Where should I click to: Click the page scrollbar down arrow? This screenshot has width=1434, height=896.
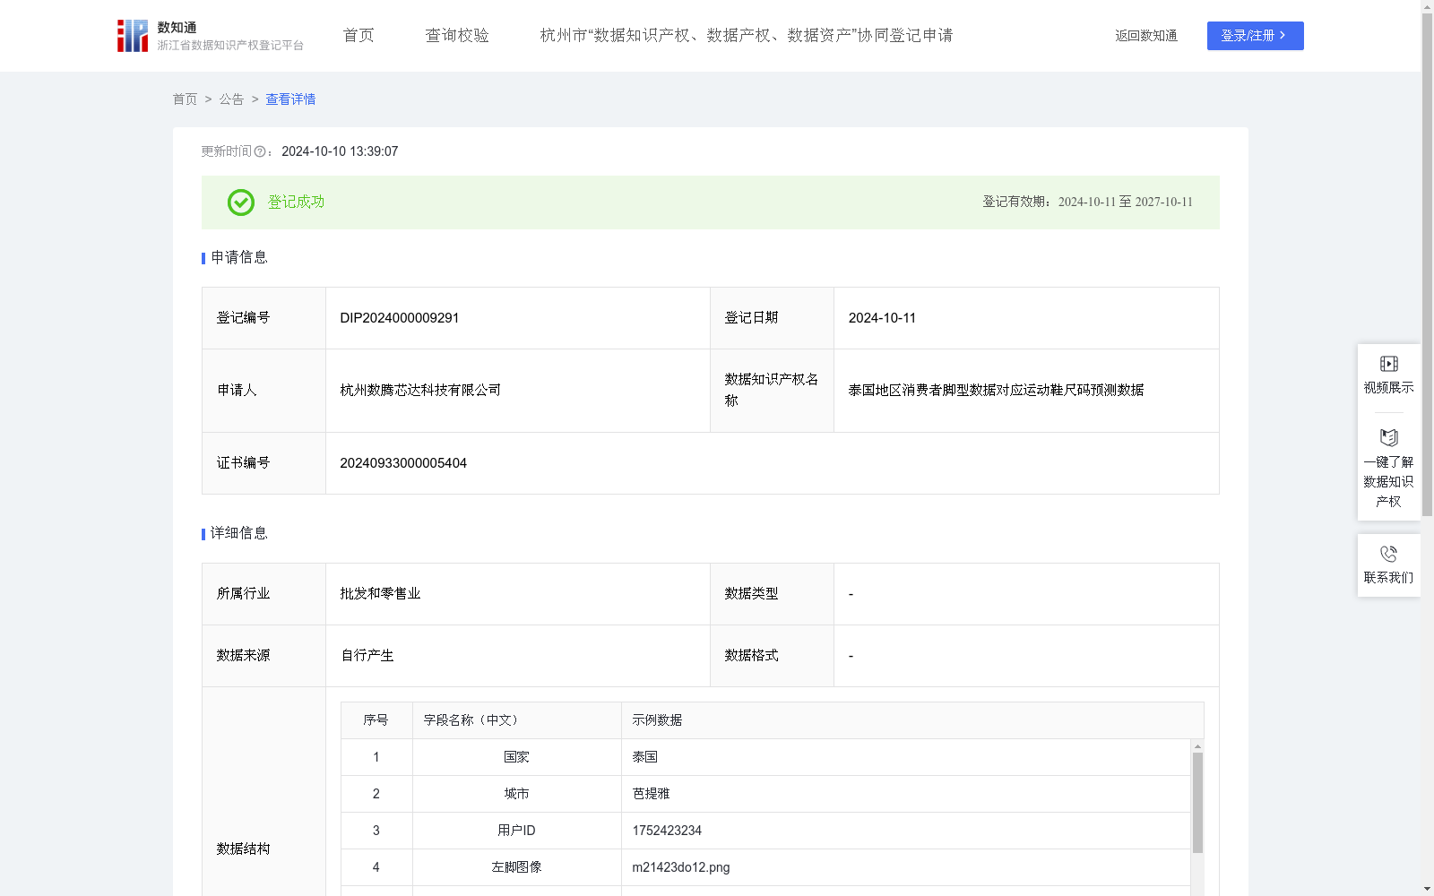tap(1427, 889)
